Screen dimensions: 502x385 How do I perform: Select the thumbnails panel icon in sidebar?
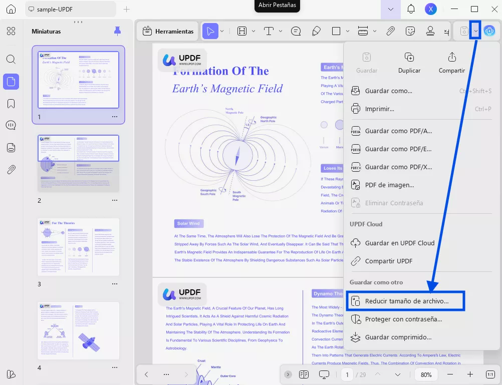[x=11, y=82]
